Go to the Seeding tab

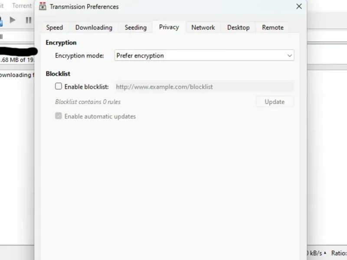136,27
